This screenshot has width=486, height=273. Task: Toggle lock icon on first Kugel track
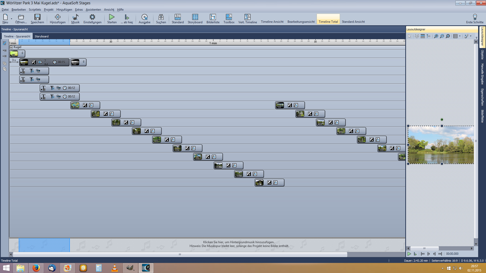click(x=23, y=53)
